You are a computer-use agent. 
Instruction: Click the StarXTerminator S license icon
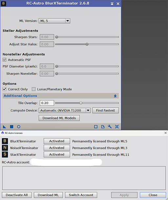(5, 154)
